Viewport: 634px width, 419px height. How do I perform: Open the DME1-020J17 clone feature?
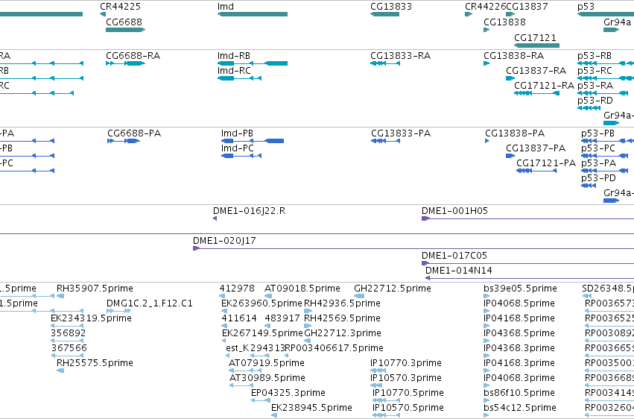pyautogui.click(x=413, y=248)
